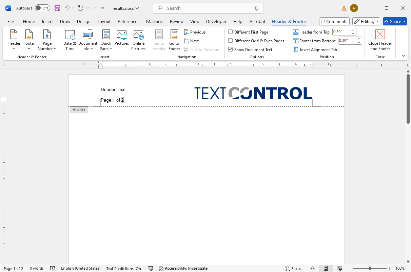Click in the Search box
This screenshot has width=411, height=272.
208,8
